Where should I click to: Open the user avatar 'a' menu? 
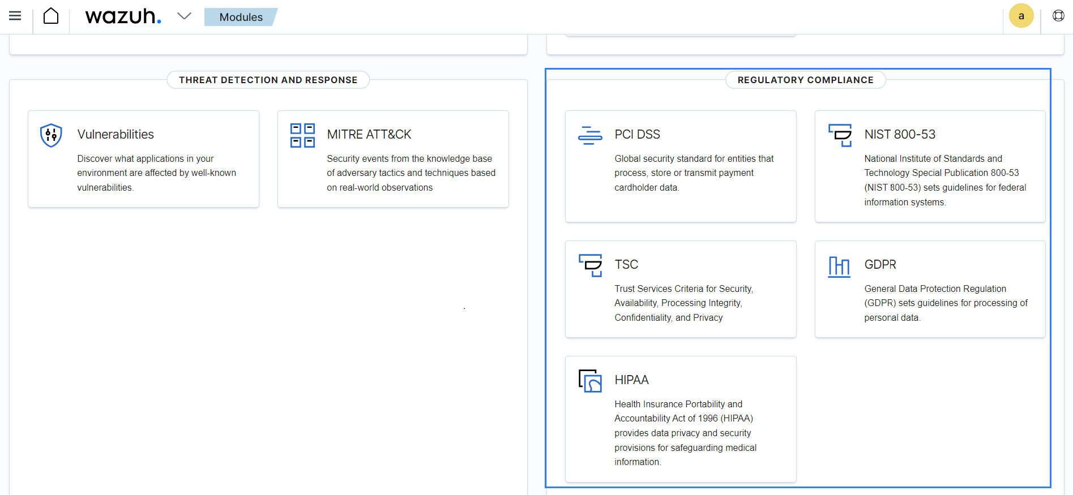(1021, 16)
